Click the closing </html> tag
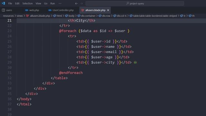206x116 pixels. (x=24, y=104)
